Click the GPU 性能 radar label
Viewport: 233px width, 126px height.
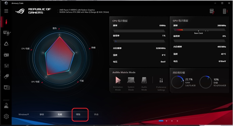35,82
